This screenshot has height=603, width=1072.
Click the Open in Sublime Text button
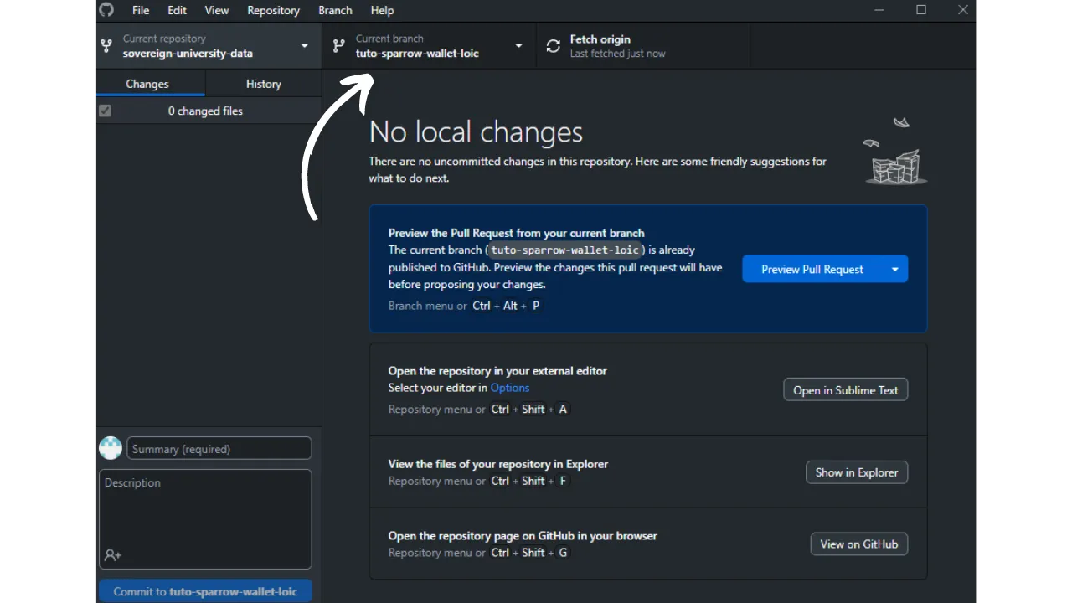click(x=845, y=390)
